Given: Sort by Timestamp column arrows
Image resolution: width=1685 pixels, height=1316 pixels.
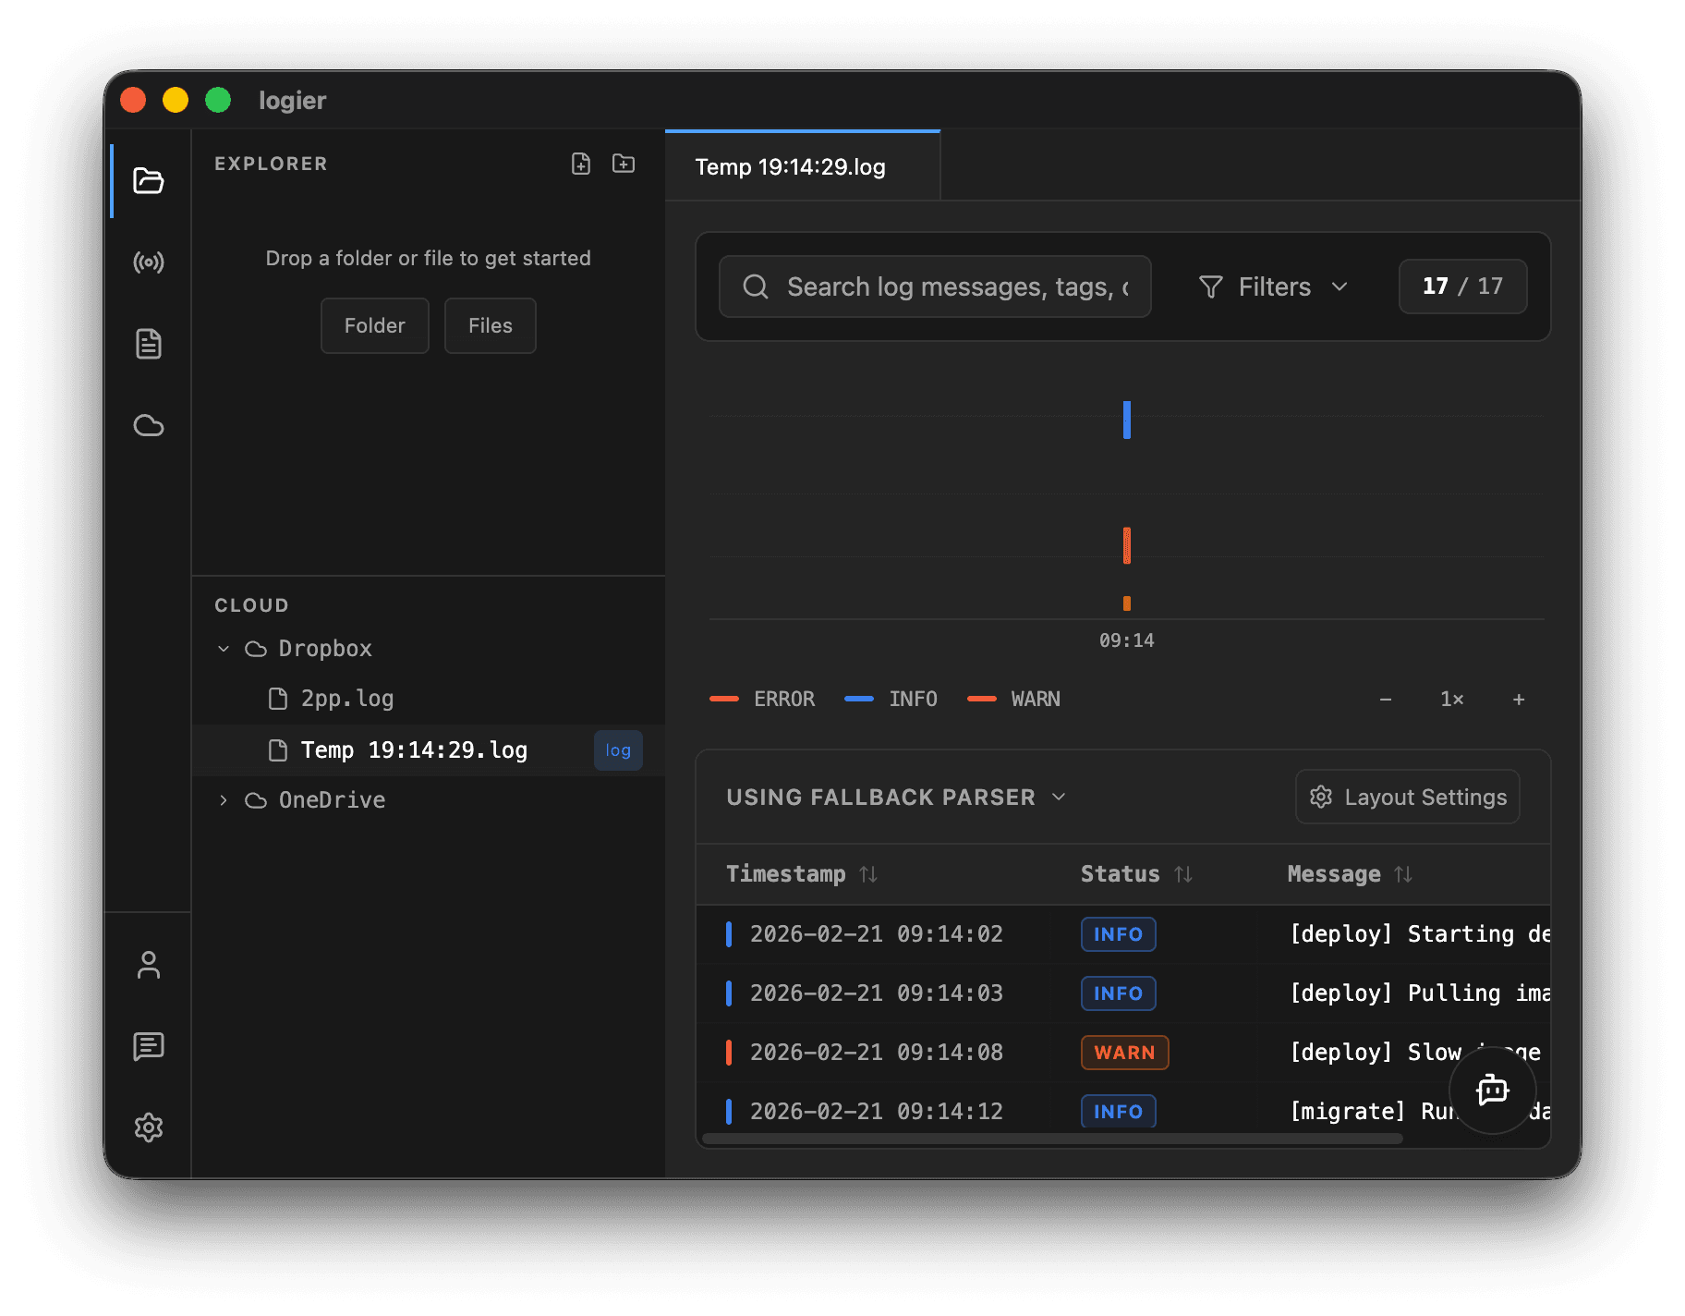Looking at the screenshot, I should pos(868,874).
